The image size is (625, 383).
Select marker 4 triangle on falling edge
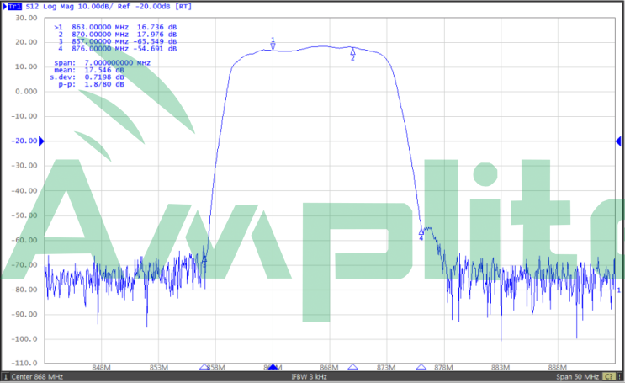(x=421, y=231)
